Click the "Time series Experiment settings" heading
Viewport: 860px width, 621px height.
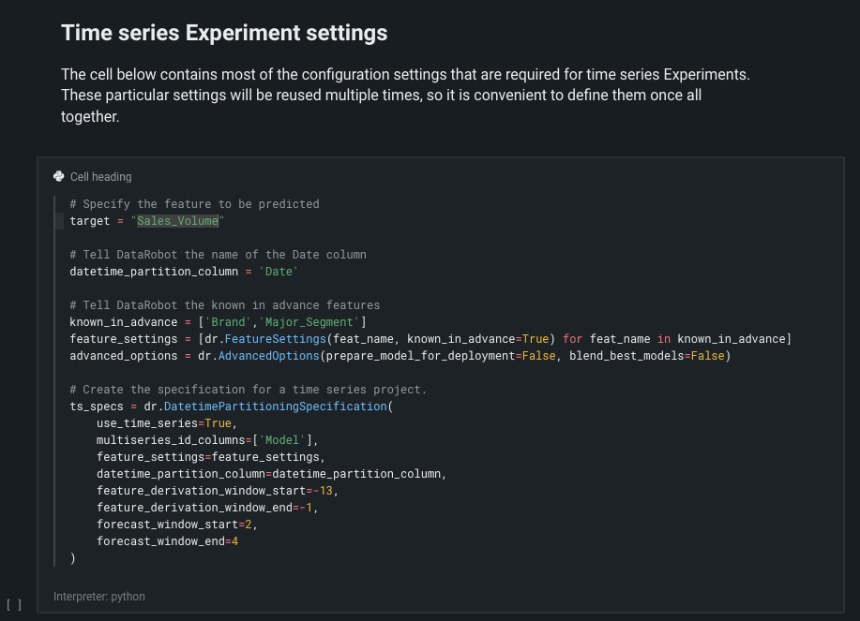click(224, 33)
